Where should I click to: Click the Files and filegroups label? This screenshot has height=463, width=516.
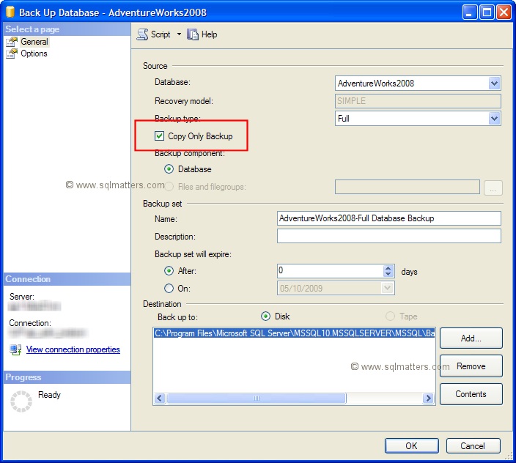(x=212, y=187)
